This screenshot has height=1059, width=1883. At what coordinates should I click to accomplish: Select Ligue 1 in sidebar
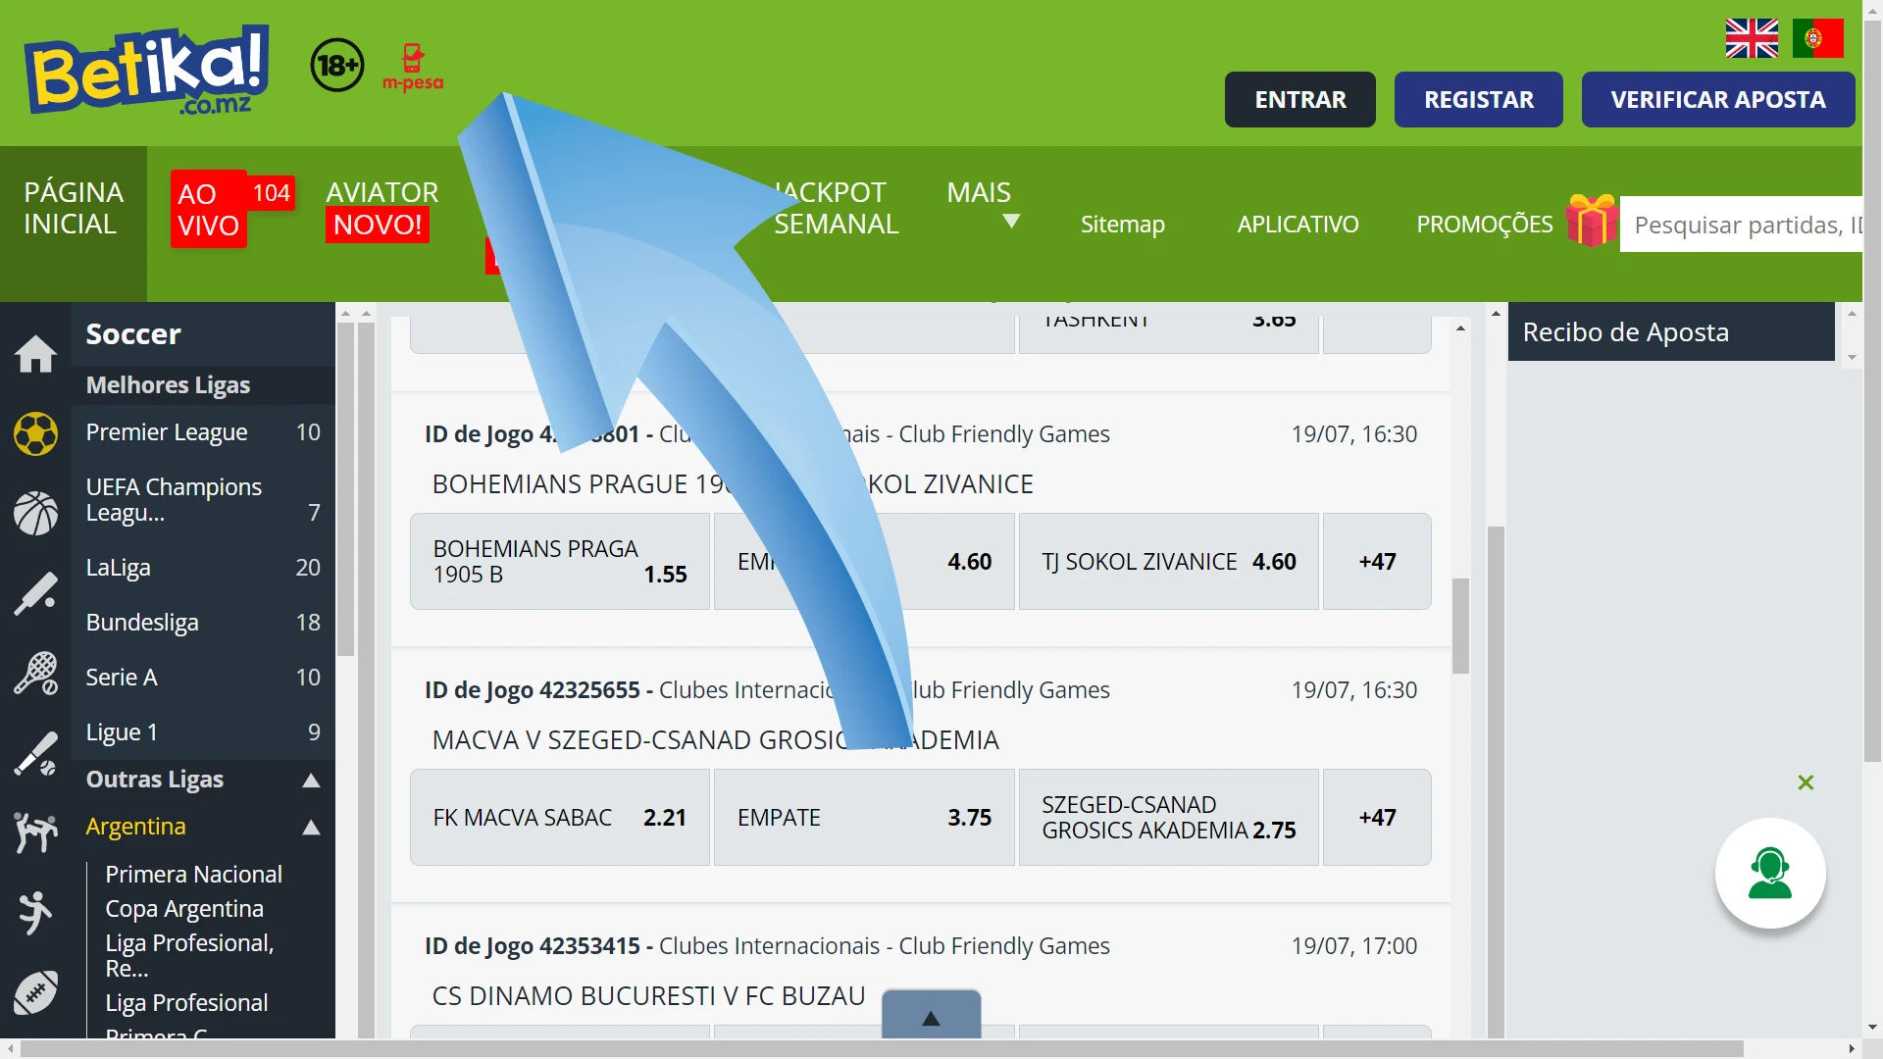point(203,732)
